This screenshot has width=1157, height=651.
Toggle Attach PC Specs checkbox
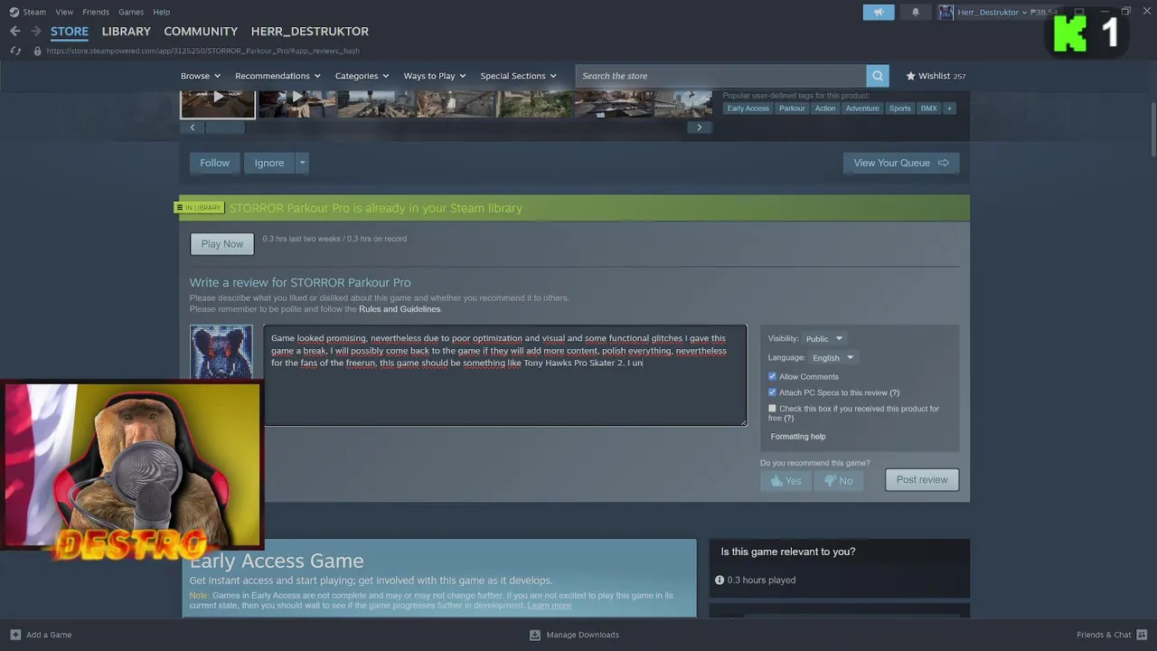point(772,392)
